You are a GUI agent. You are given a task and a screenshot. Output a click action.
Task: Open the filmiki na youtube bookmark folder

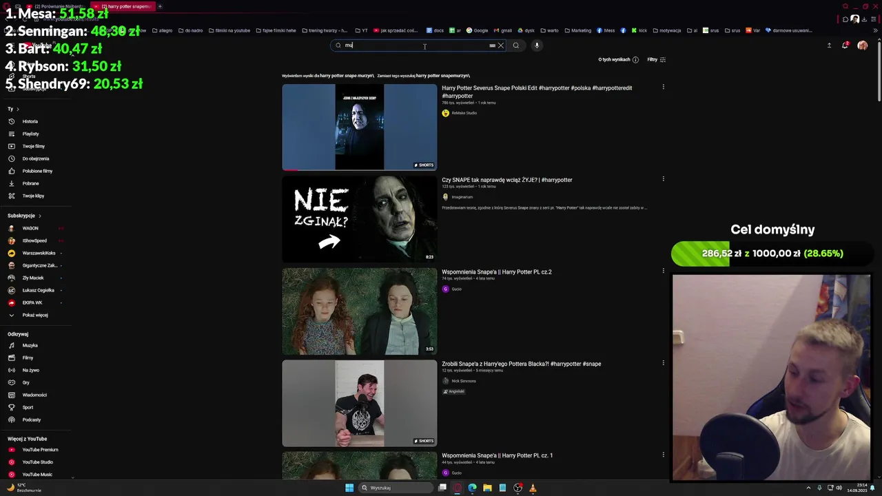click(229, 30)
